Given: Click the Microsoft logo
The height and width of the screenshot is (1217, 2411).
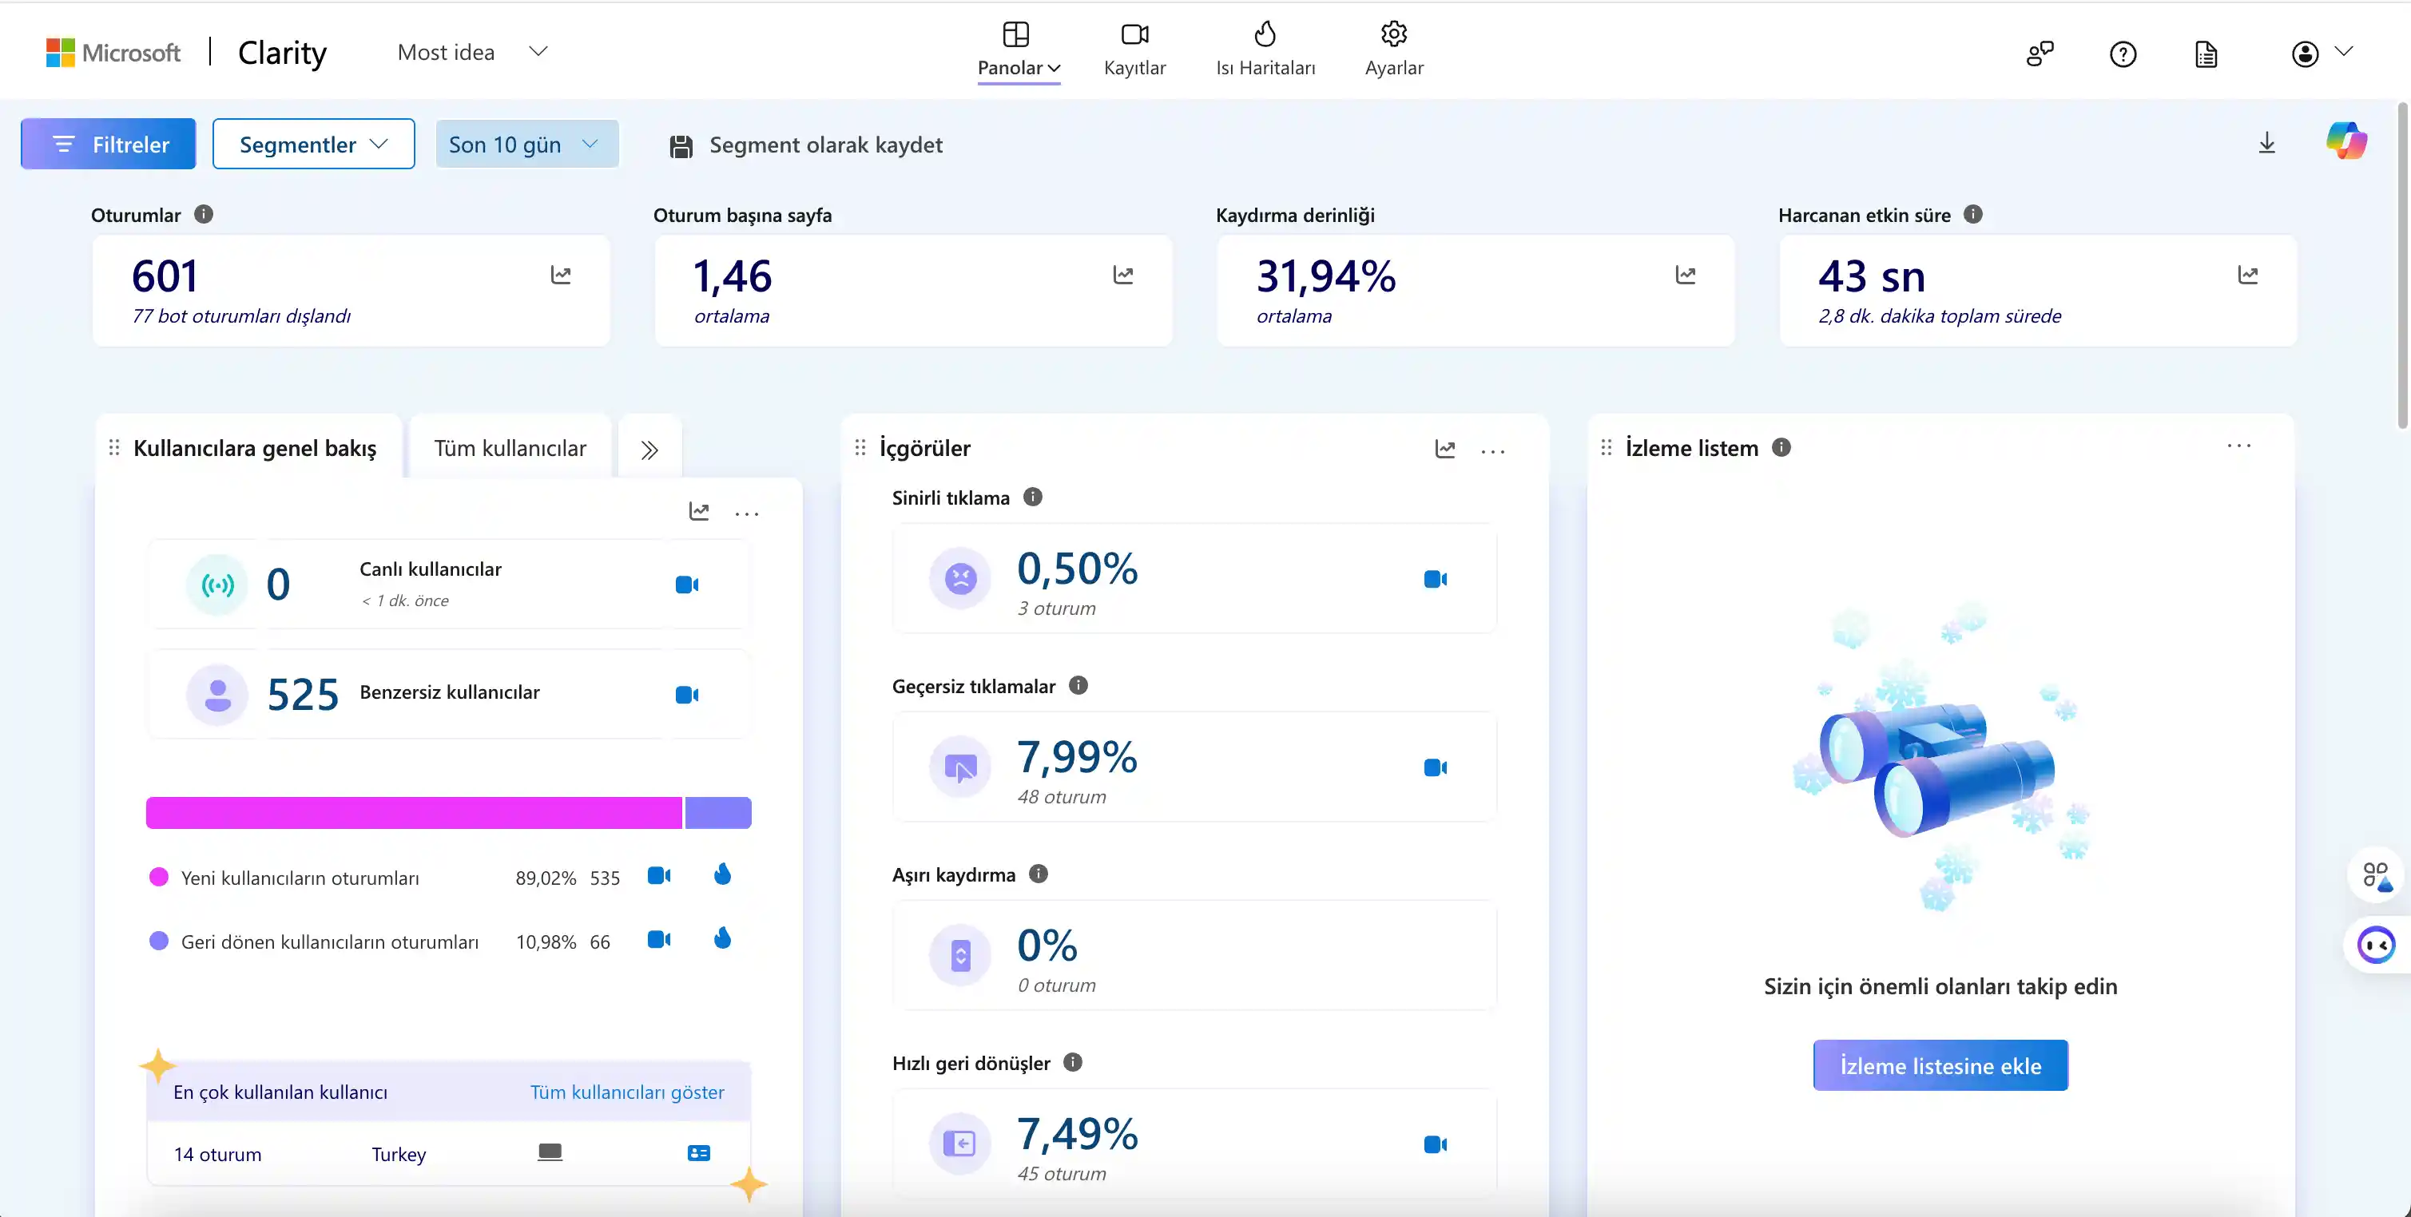Looking at the screenshot, I should (x=113, y=53).
